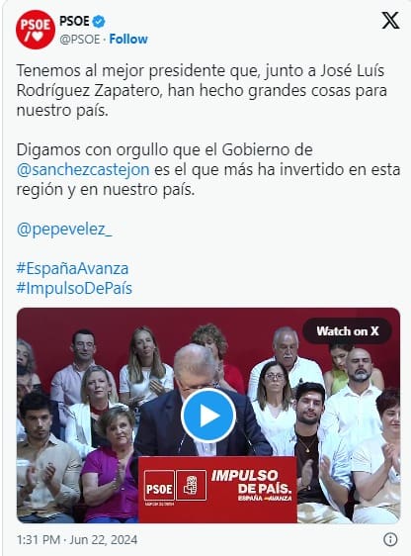Image resolution: width=411 pixels, height=556 pixels.
Task: Open the info icon beside the post date
Action: click(390, 539)
